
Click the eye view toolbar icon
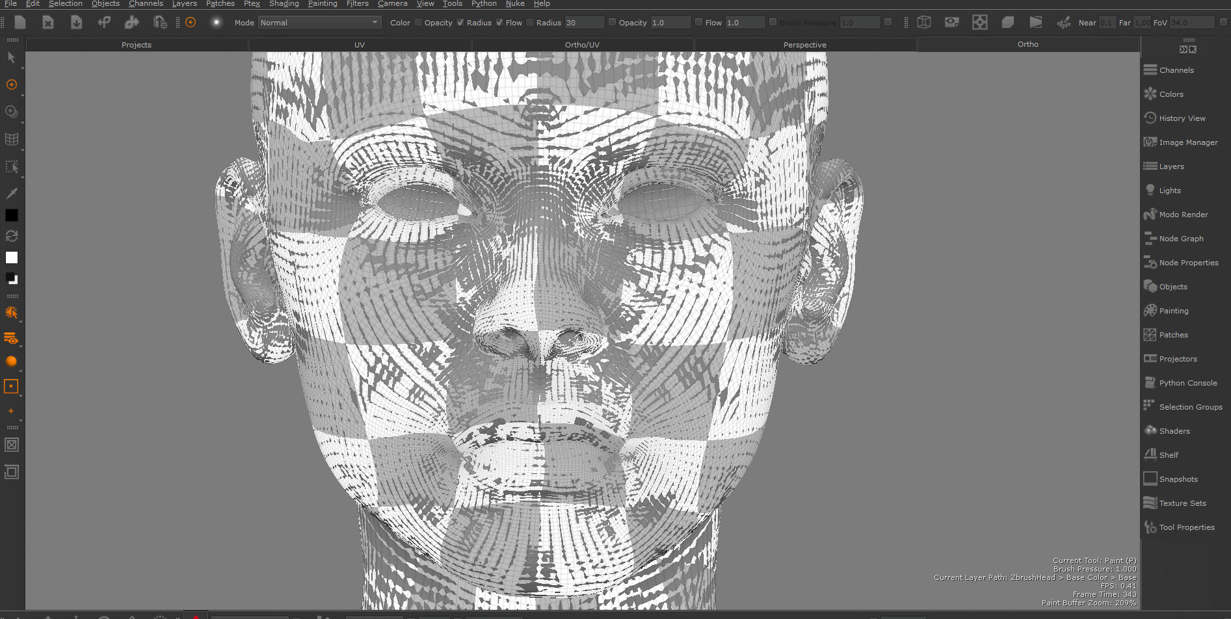click(x=952, y=22)
